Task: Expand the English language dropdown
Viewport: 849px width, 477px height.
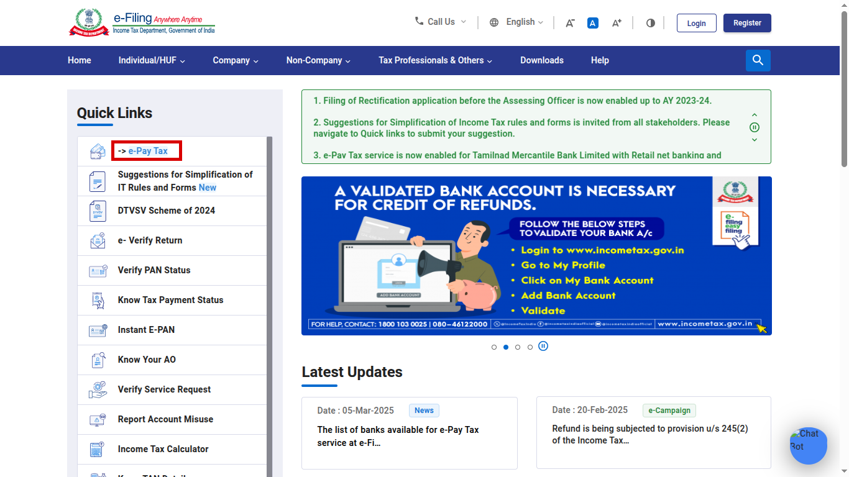Action: [516, 22]
